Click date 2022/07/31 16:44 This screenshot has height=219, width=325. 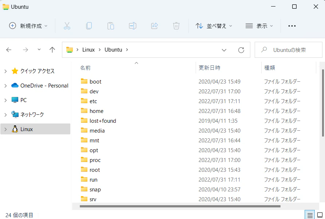click(219, 141)
